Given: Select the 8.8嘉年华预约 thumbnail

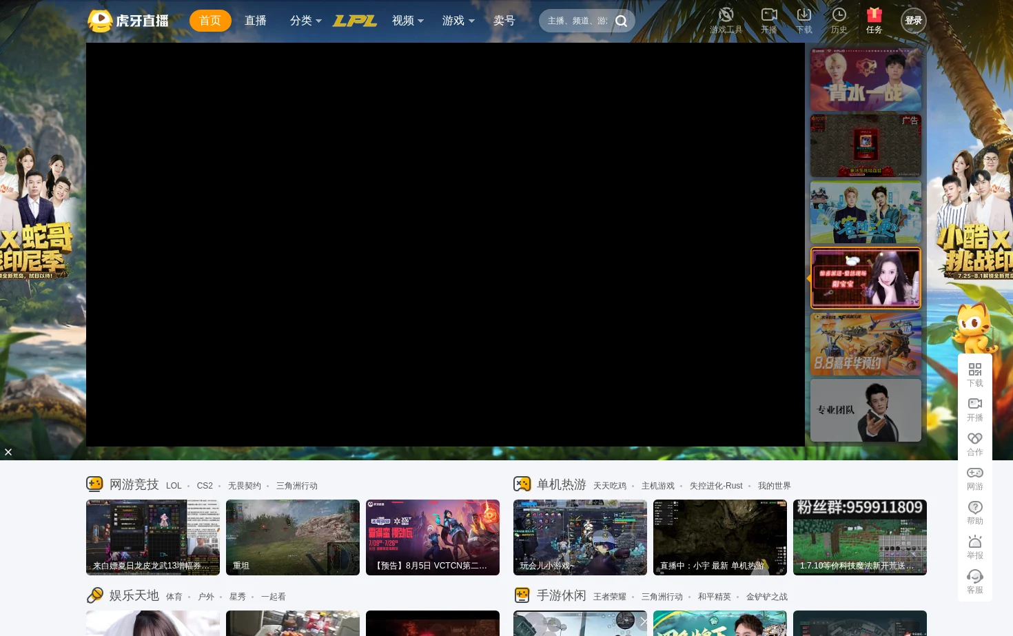Looking at the screenshot, I should 866,344.
